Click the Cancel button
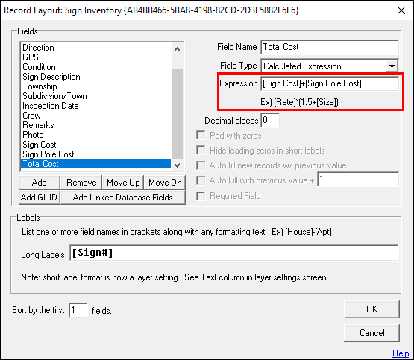 371,333
